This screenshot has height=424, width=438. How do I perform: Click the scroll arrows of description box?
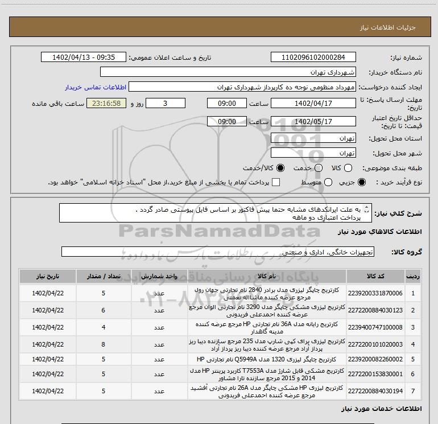pyautogui.click(x=367, y=209)
